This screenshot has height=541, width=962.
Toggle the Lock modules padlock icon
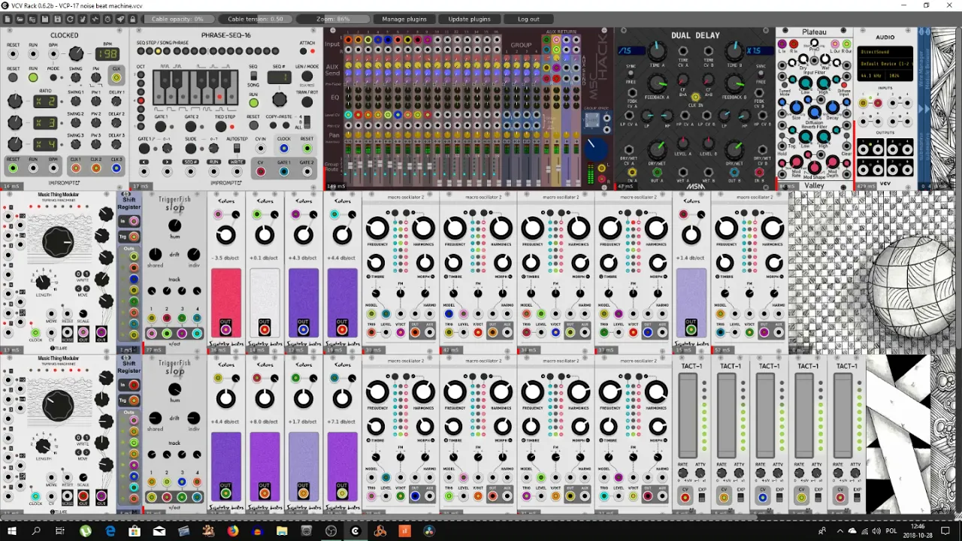pyautogui.click(x=132, y=19)
